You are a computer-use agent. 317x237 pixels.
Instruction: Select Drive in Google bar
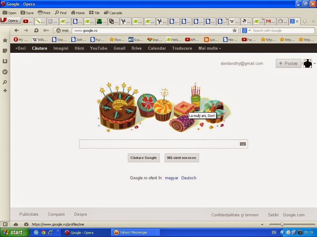pos(137,48)
